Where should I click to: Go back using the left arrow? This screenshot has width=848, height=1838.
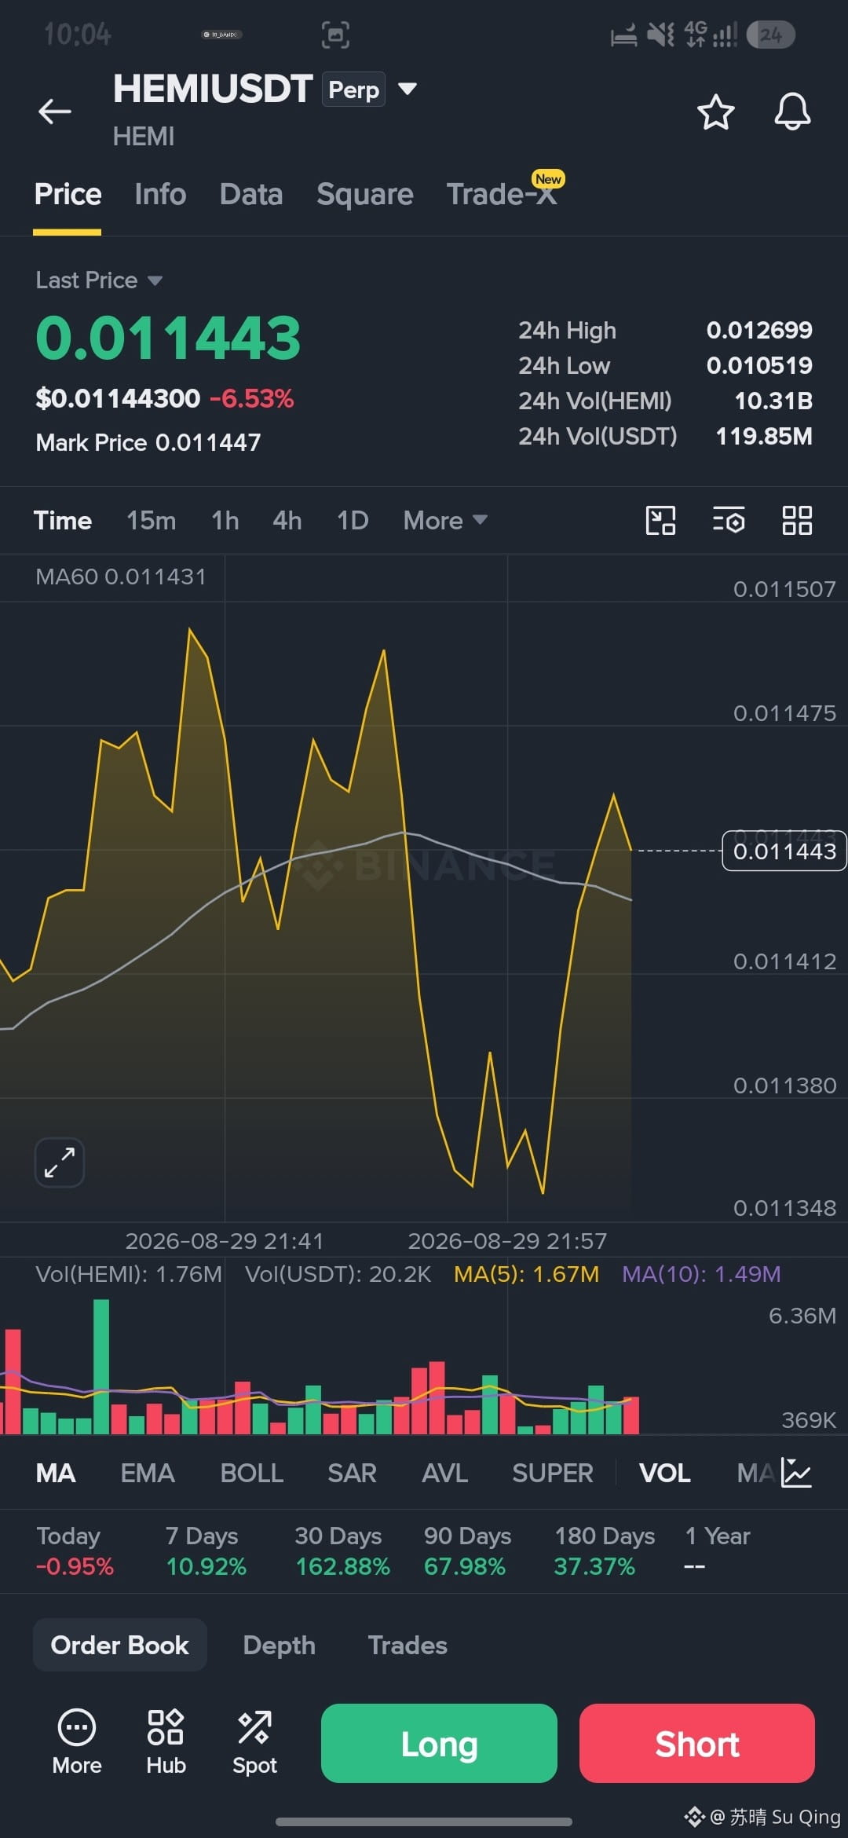(x=55, y=112)
